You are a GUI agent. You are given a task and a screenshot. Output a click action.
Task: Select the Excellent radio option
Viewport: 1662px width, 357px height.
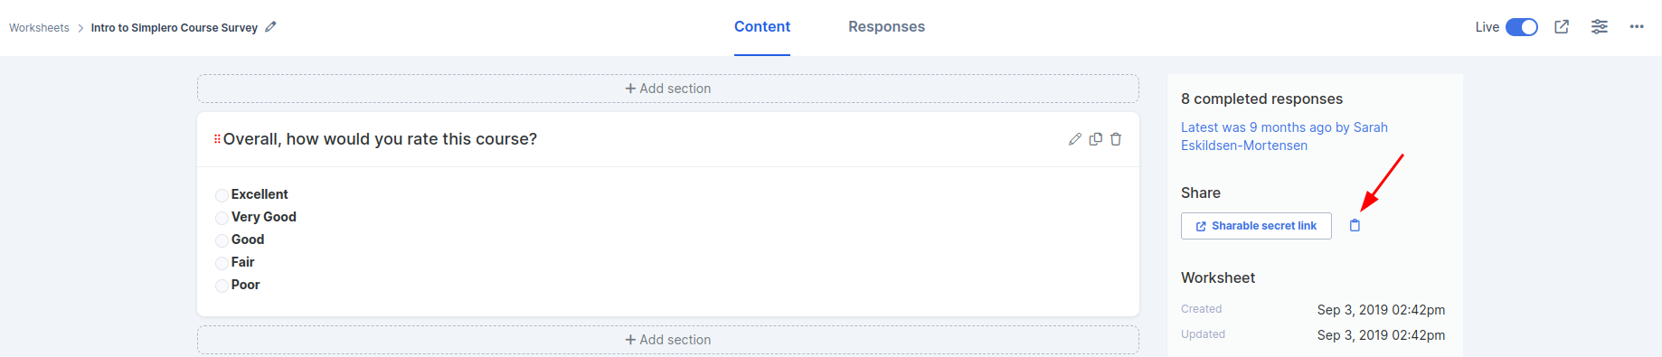coord(222,195)
